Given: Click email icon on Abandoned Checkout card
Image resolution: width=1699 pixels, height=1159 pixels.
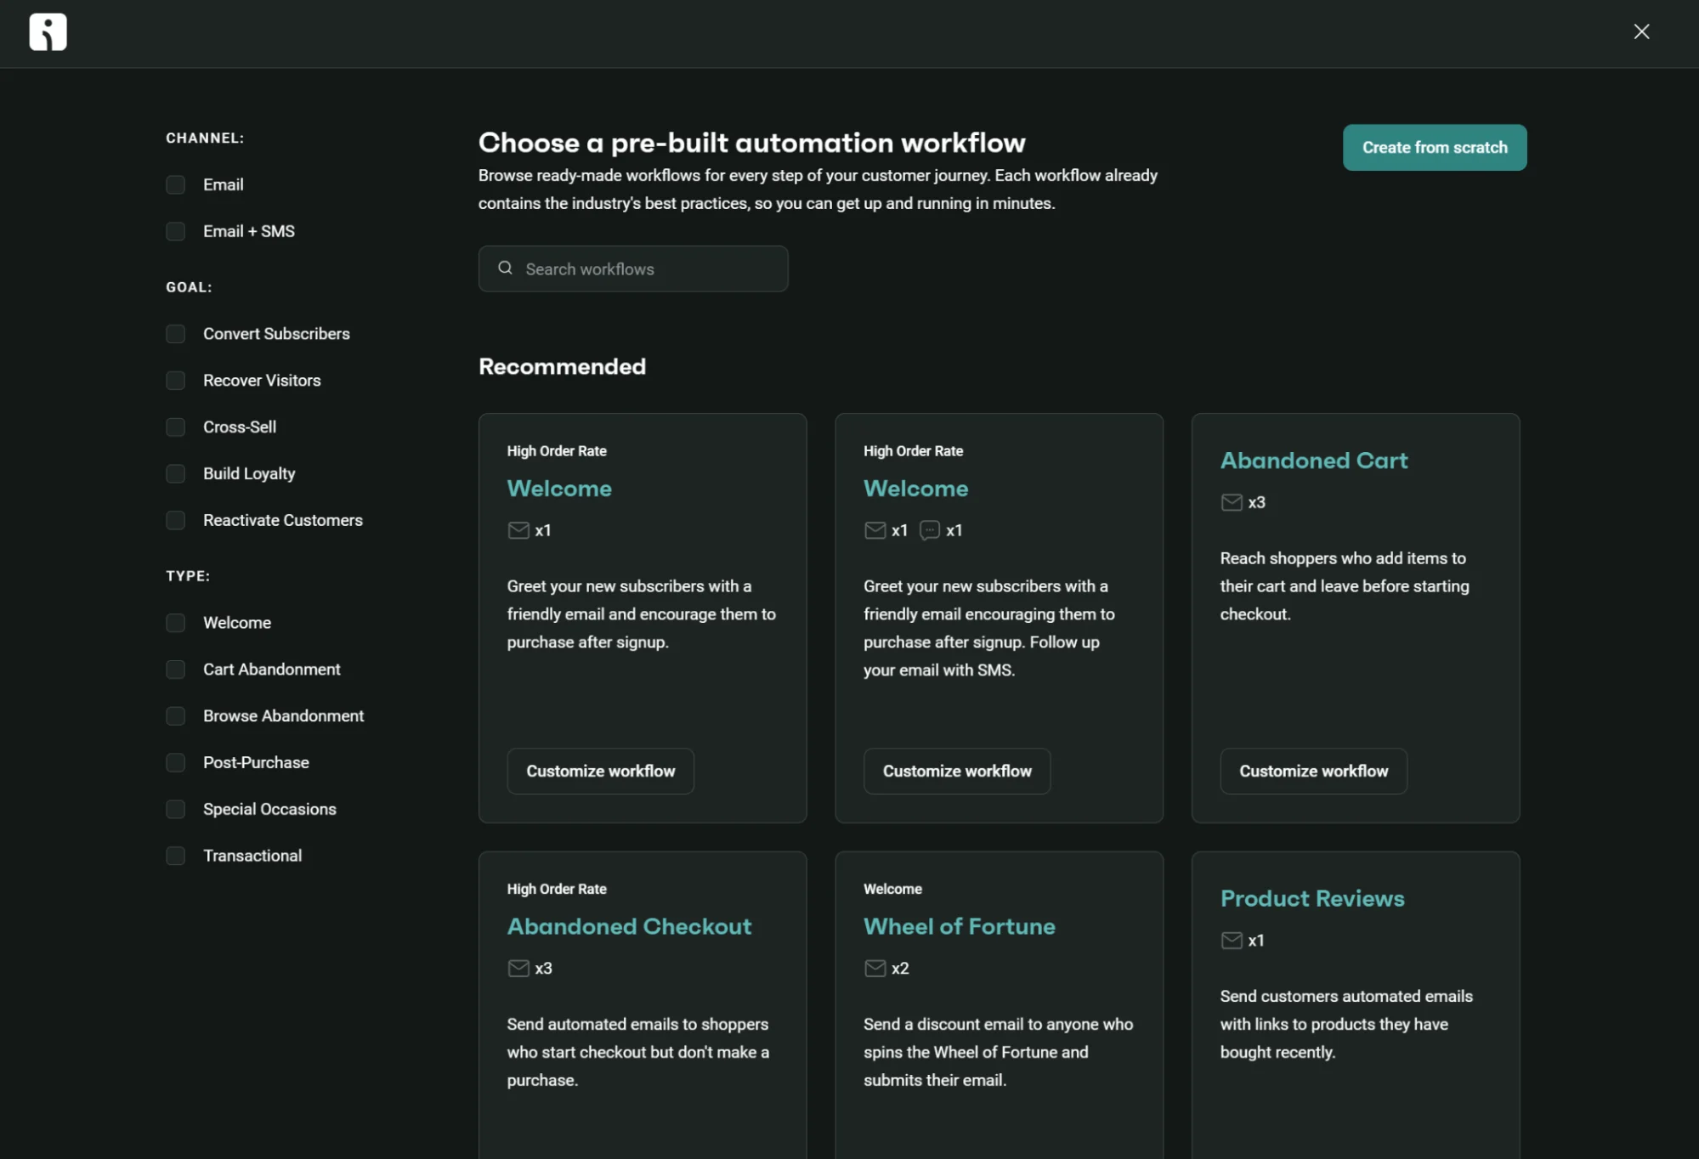Looking at the screenshot, I should tap(518, 968).
